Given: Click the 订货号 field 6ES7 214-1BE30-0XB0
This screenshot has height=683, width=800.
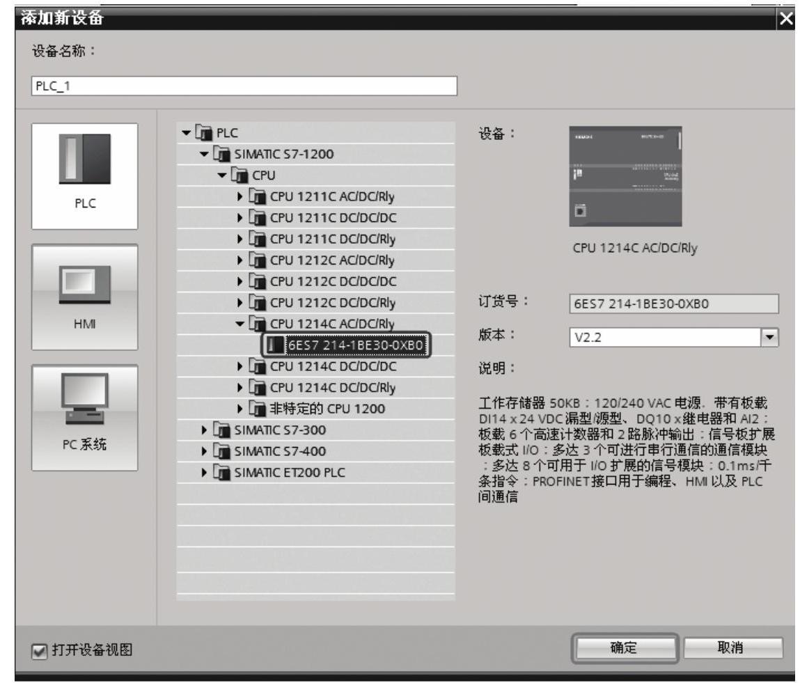Looking at the screenshot, I should (x=673, y=304).
